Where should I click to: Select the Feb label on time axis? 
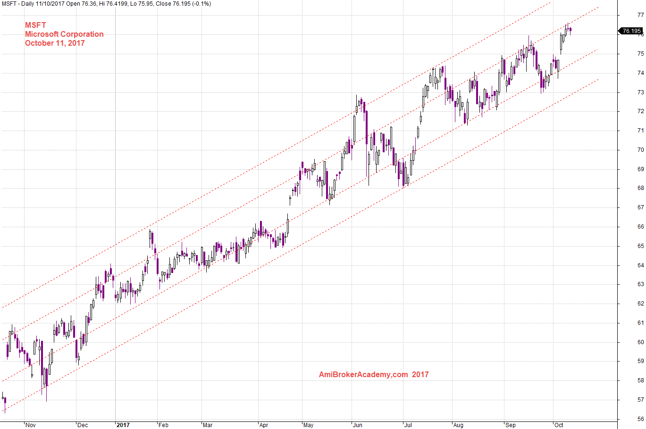pyautogui.click(x=163, y=425)
